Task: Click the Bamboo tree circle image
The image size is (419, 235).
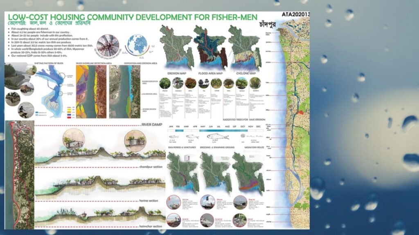Action: [255, 84]
